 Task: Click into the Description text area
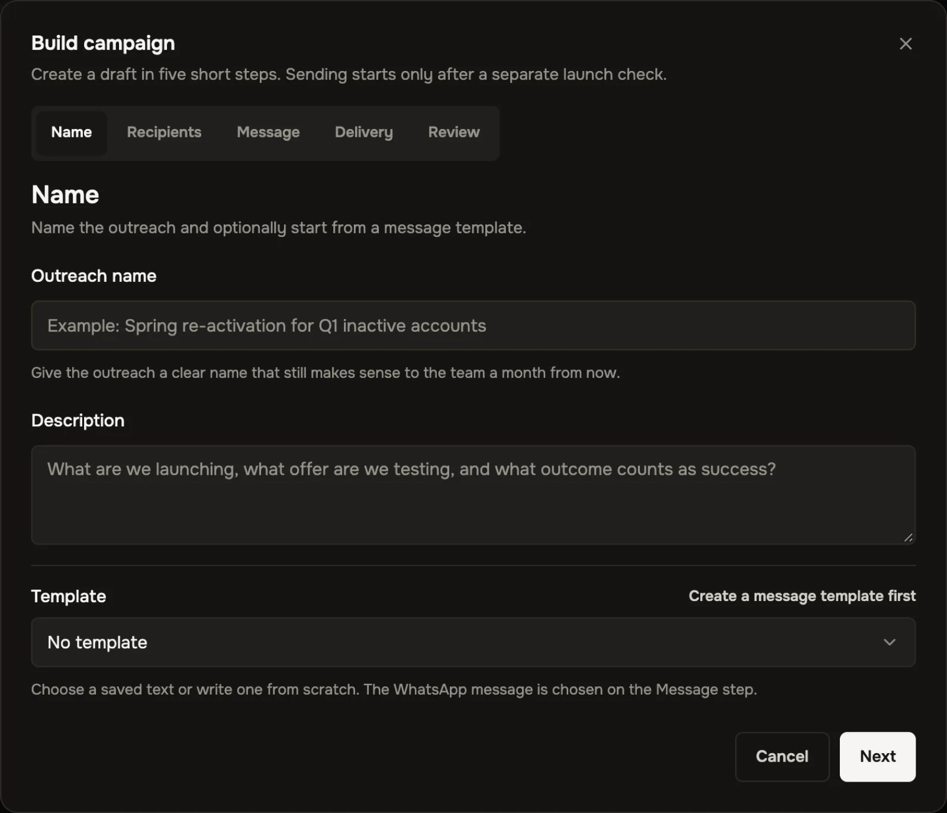click(x=473, y=495)
